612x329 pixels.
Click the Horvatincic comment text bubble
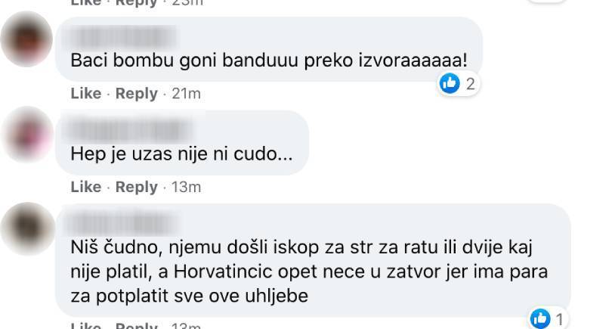313,260
